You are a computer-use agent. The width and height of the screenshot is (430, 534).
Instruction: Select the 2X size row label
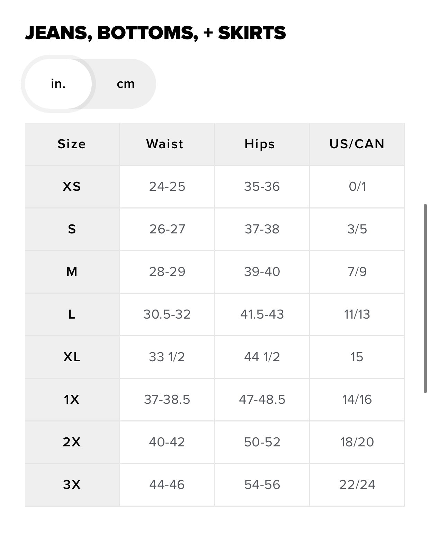point(72,442)
